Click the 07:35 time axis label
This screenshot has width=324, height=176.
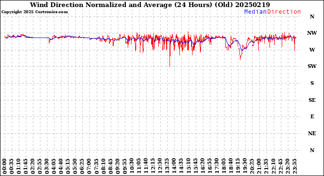tap(97, 166)
